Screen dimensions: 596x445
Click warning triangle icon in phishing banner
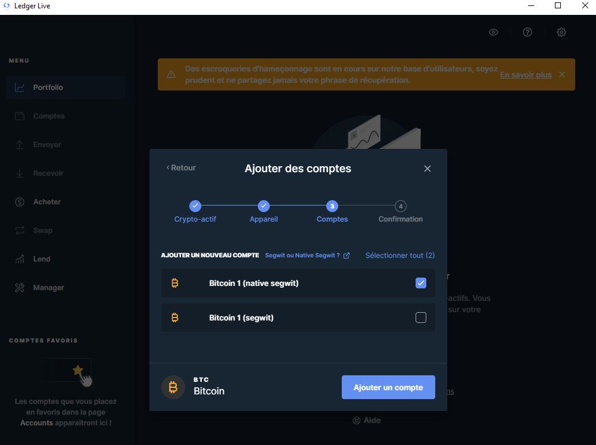pos(171,74)
